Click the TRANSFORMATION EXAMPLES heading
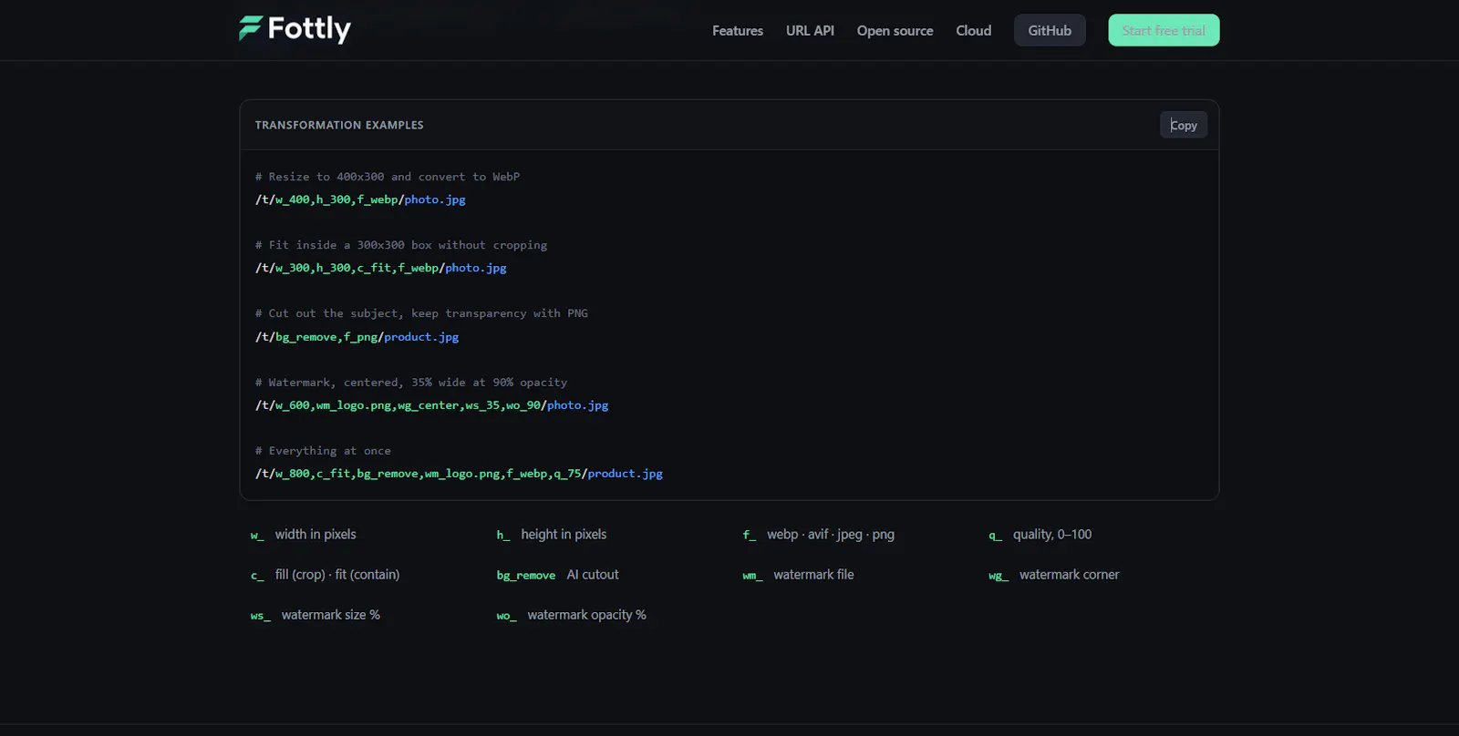Viewport: 1459px width, 736px height. (339, 125)
